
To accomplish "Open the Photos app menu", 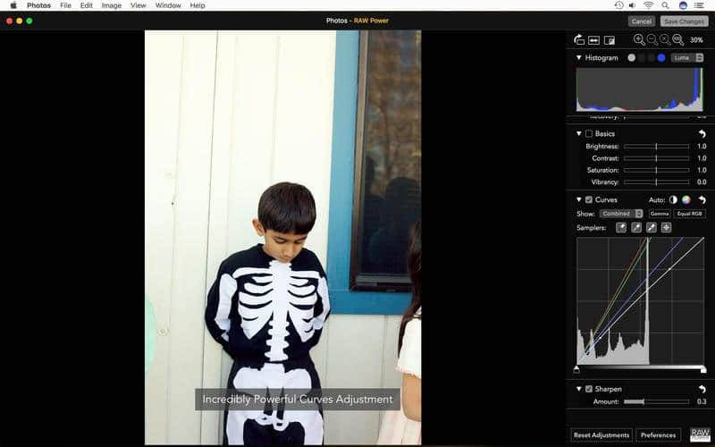I will point(38,5).
